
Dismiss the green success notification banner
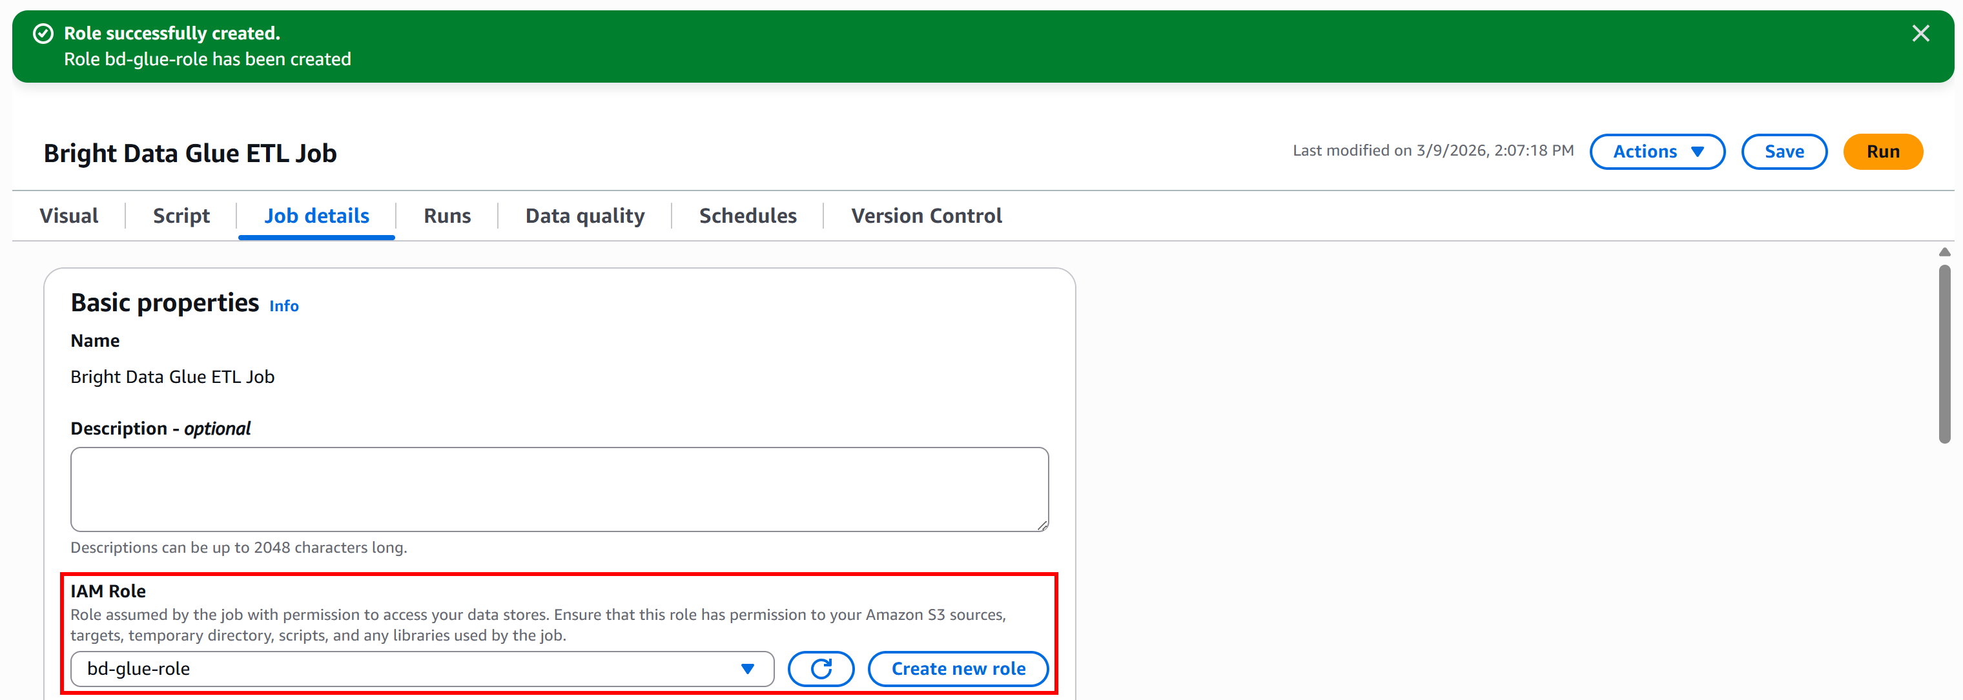1920,34
